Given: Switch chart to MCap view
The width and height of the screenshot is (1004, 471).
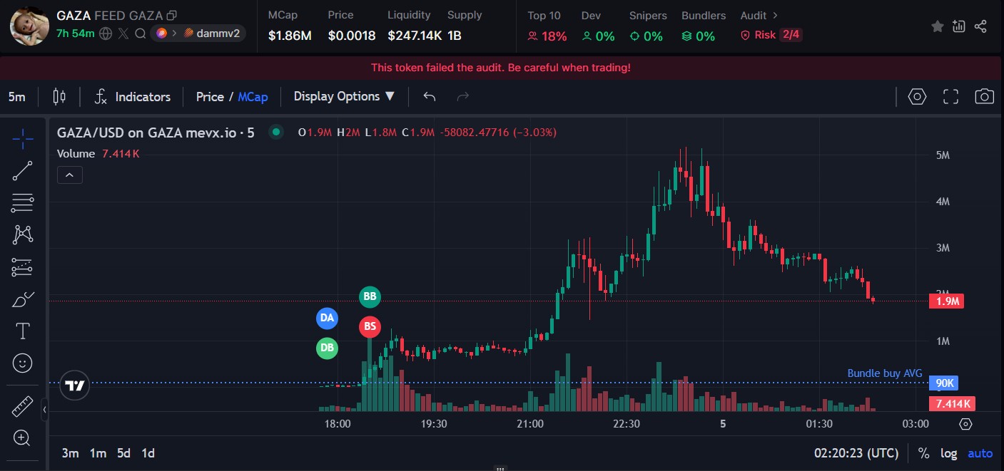Looking at the screenshot, I should (x=253, y=97).
